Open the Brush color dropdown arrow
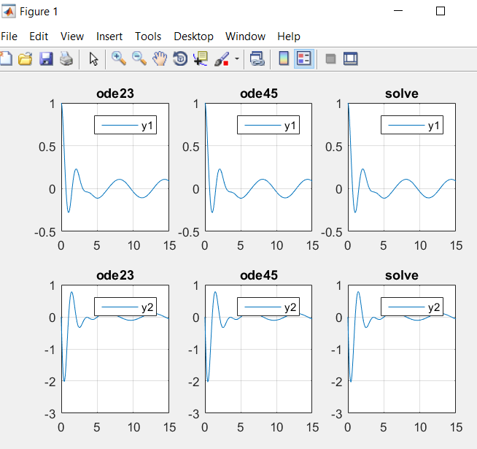The width and height of the screenshot is (477, 449). click(x=236, y=58)
